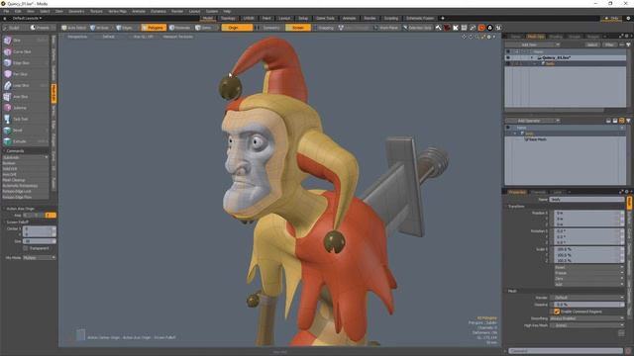Select the Julienne tool
The height and width of the screenshot is (356, 634).
click(25, 108)
